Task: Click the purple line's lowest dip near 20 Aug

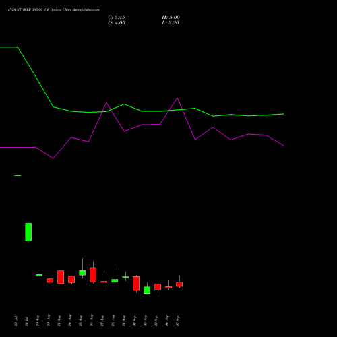Action: point(53,158)
